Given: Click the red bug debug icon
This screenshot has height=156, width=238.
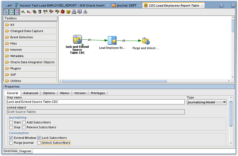Looking at the screenshot, I should pos(62,12).
